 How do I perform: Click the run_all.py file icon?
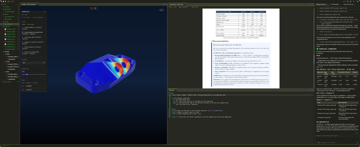4,82
